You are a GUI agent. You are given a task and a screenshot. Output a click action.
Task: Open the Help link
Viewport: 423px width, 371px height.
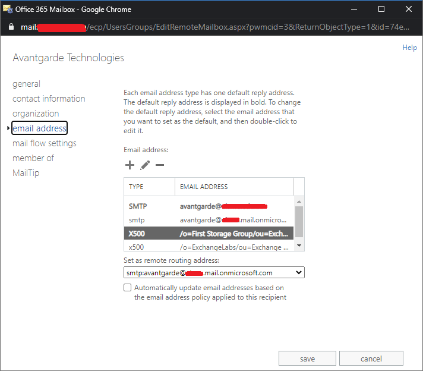[x=409, y=48]
